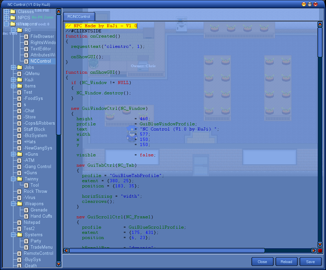Select TextEditor script in the tree

coord(41,49)
